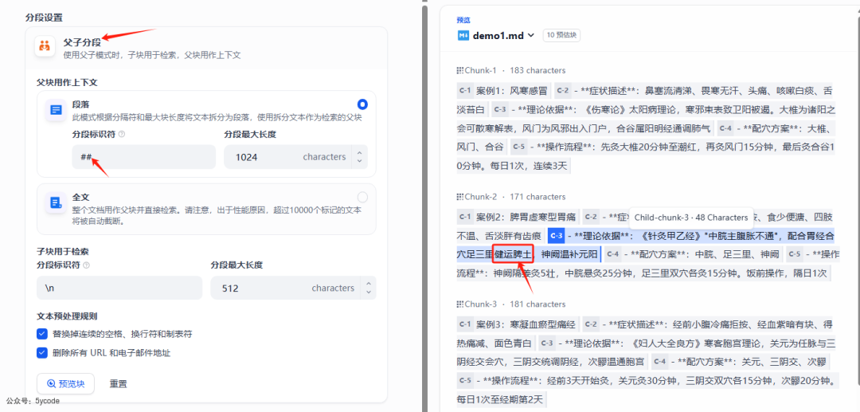The width and height of the screenshot is (860, 412).
Task: Click C-3 tag in Chunk-1 伤寒论
Action: pyautogui.click(x=499, y=110)
